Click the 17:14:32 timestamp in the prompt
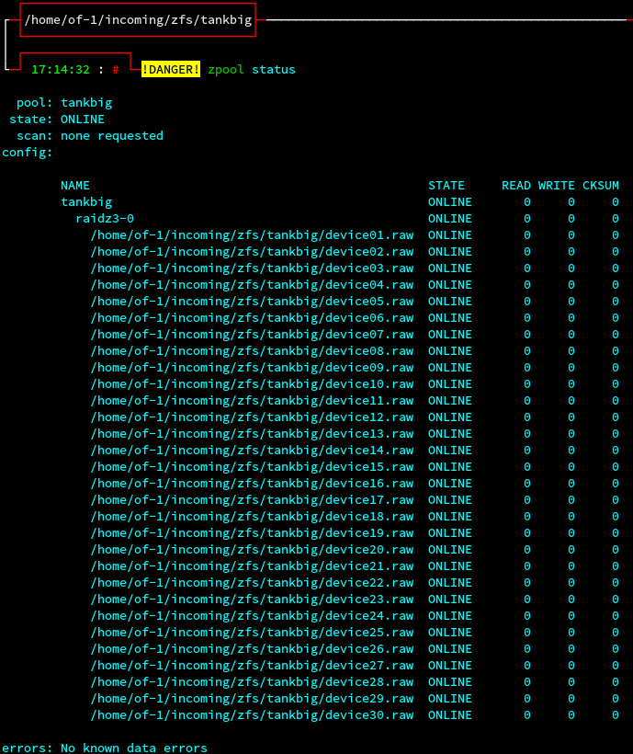Screen dimensions: 633x754 tap(61, 70)
